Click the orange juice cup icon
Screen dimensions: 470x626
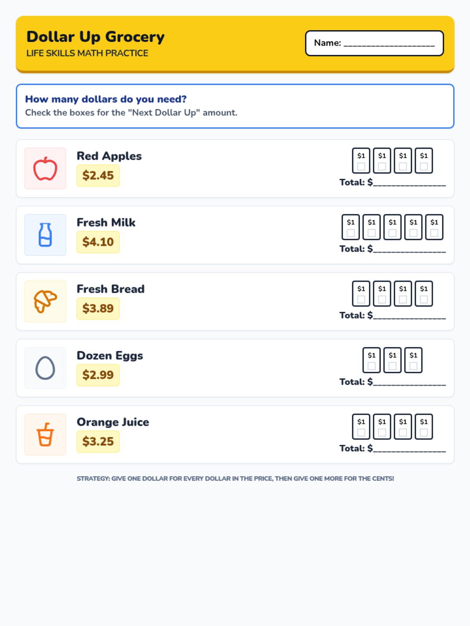(x=45, y=434)
